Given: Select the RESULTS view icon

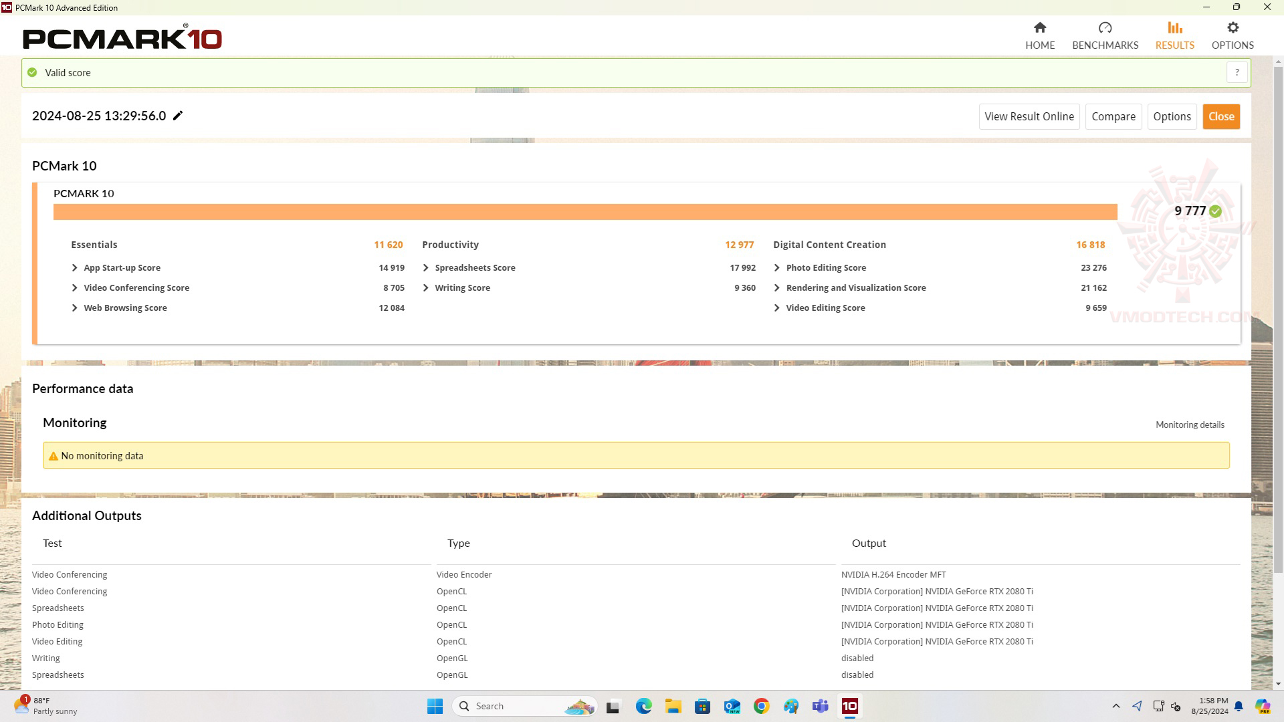Looking at the screenshot, I should 1174,27.
